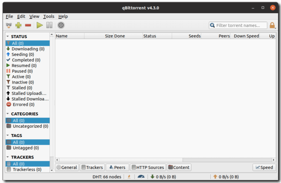Select All (0) under TAGS

[28, 142]
